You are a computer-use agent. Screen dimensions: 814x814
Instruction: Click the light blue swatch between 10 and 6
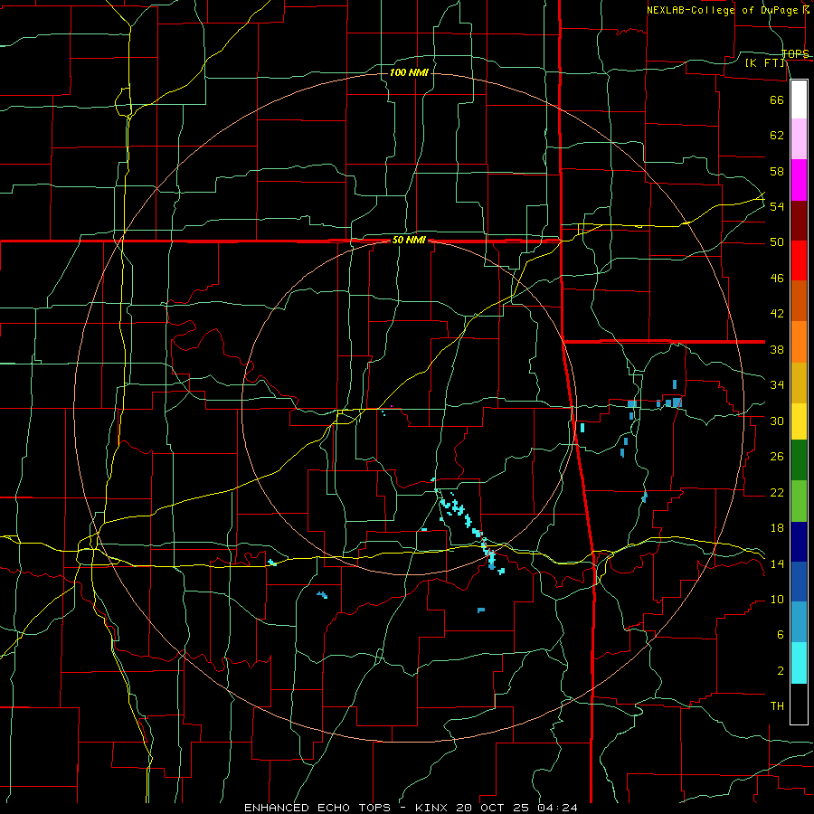799,622
